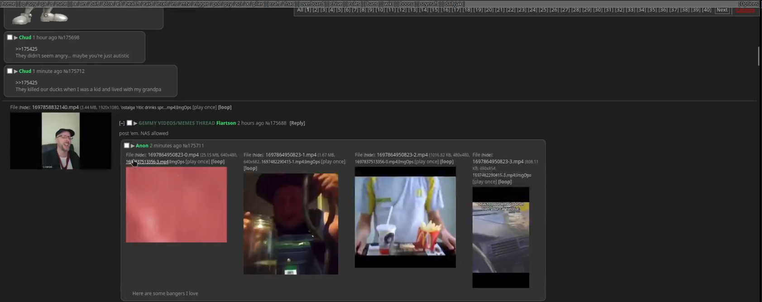Click post number 175688

pos(278,123)
